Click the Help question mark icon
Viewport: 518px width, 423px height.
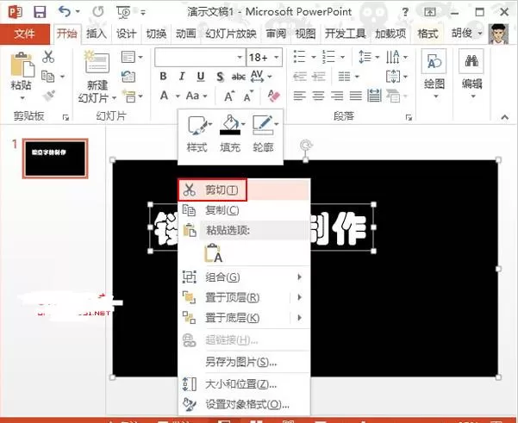405,12
